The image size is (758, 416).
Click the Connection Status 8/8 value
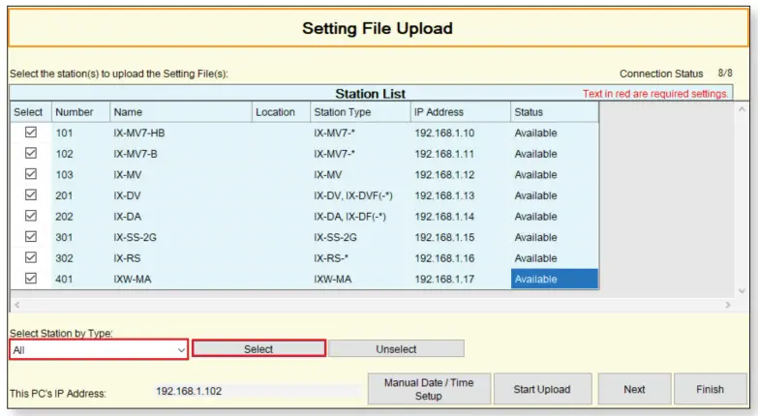725,73
